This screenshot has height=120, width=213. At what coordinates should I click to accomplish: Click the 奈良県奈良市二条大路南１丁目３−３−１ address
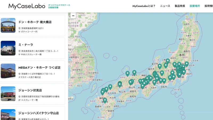tap(40, 51)
